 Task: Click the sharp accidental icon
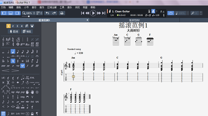(18, 61)
